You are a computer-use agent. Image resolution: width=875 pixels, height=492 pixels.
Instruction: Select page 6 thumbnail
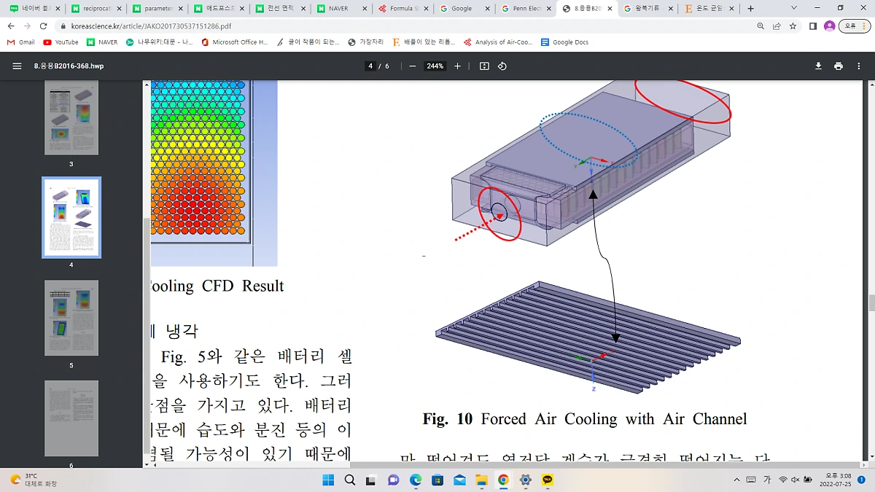click(71, 418)
